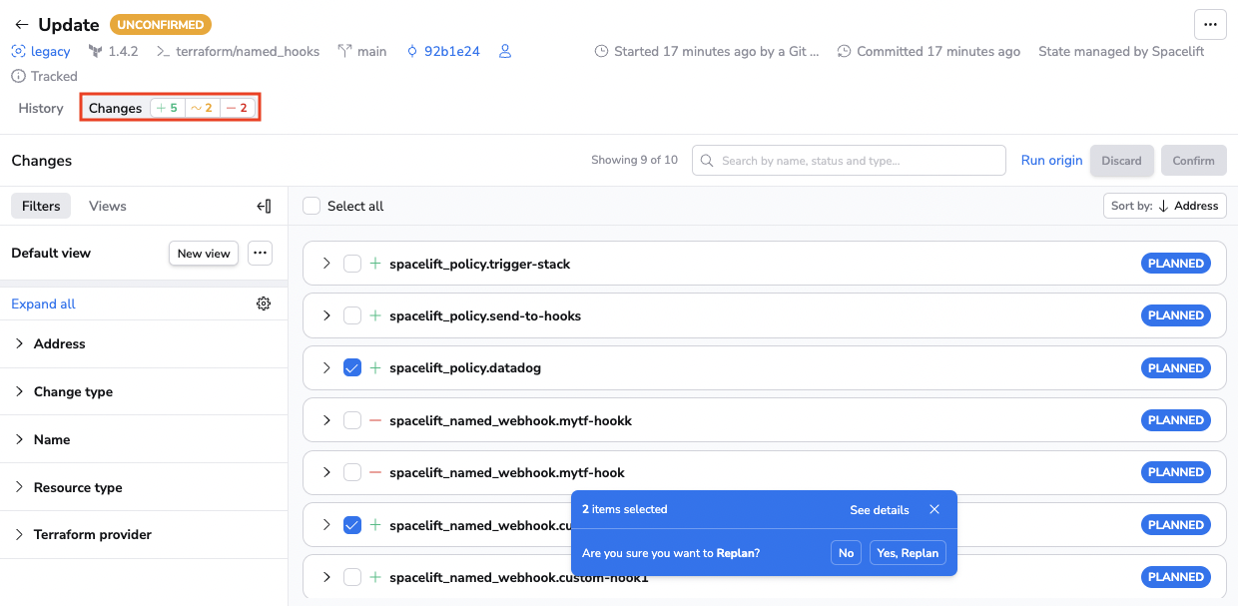The height and width of the screenshot is (606, 1238).
Task: Switch to the Views tab
Action: tap(108, 206)
